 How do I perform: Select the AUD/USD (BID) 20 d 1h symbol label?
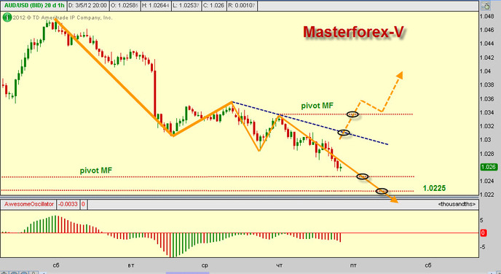tap(34, 5)
